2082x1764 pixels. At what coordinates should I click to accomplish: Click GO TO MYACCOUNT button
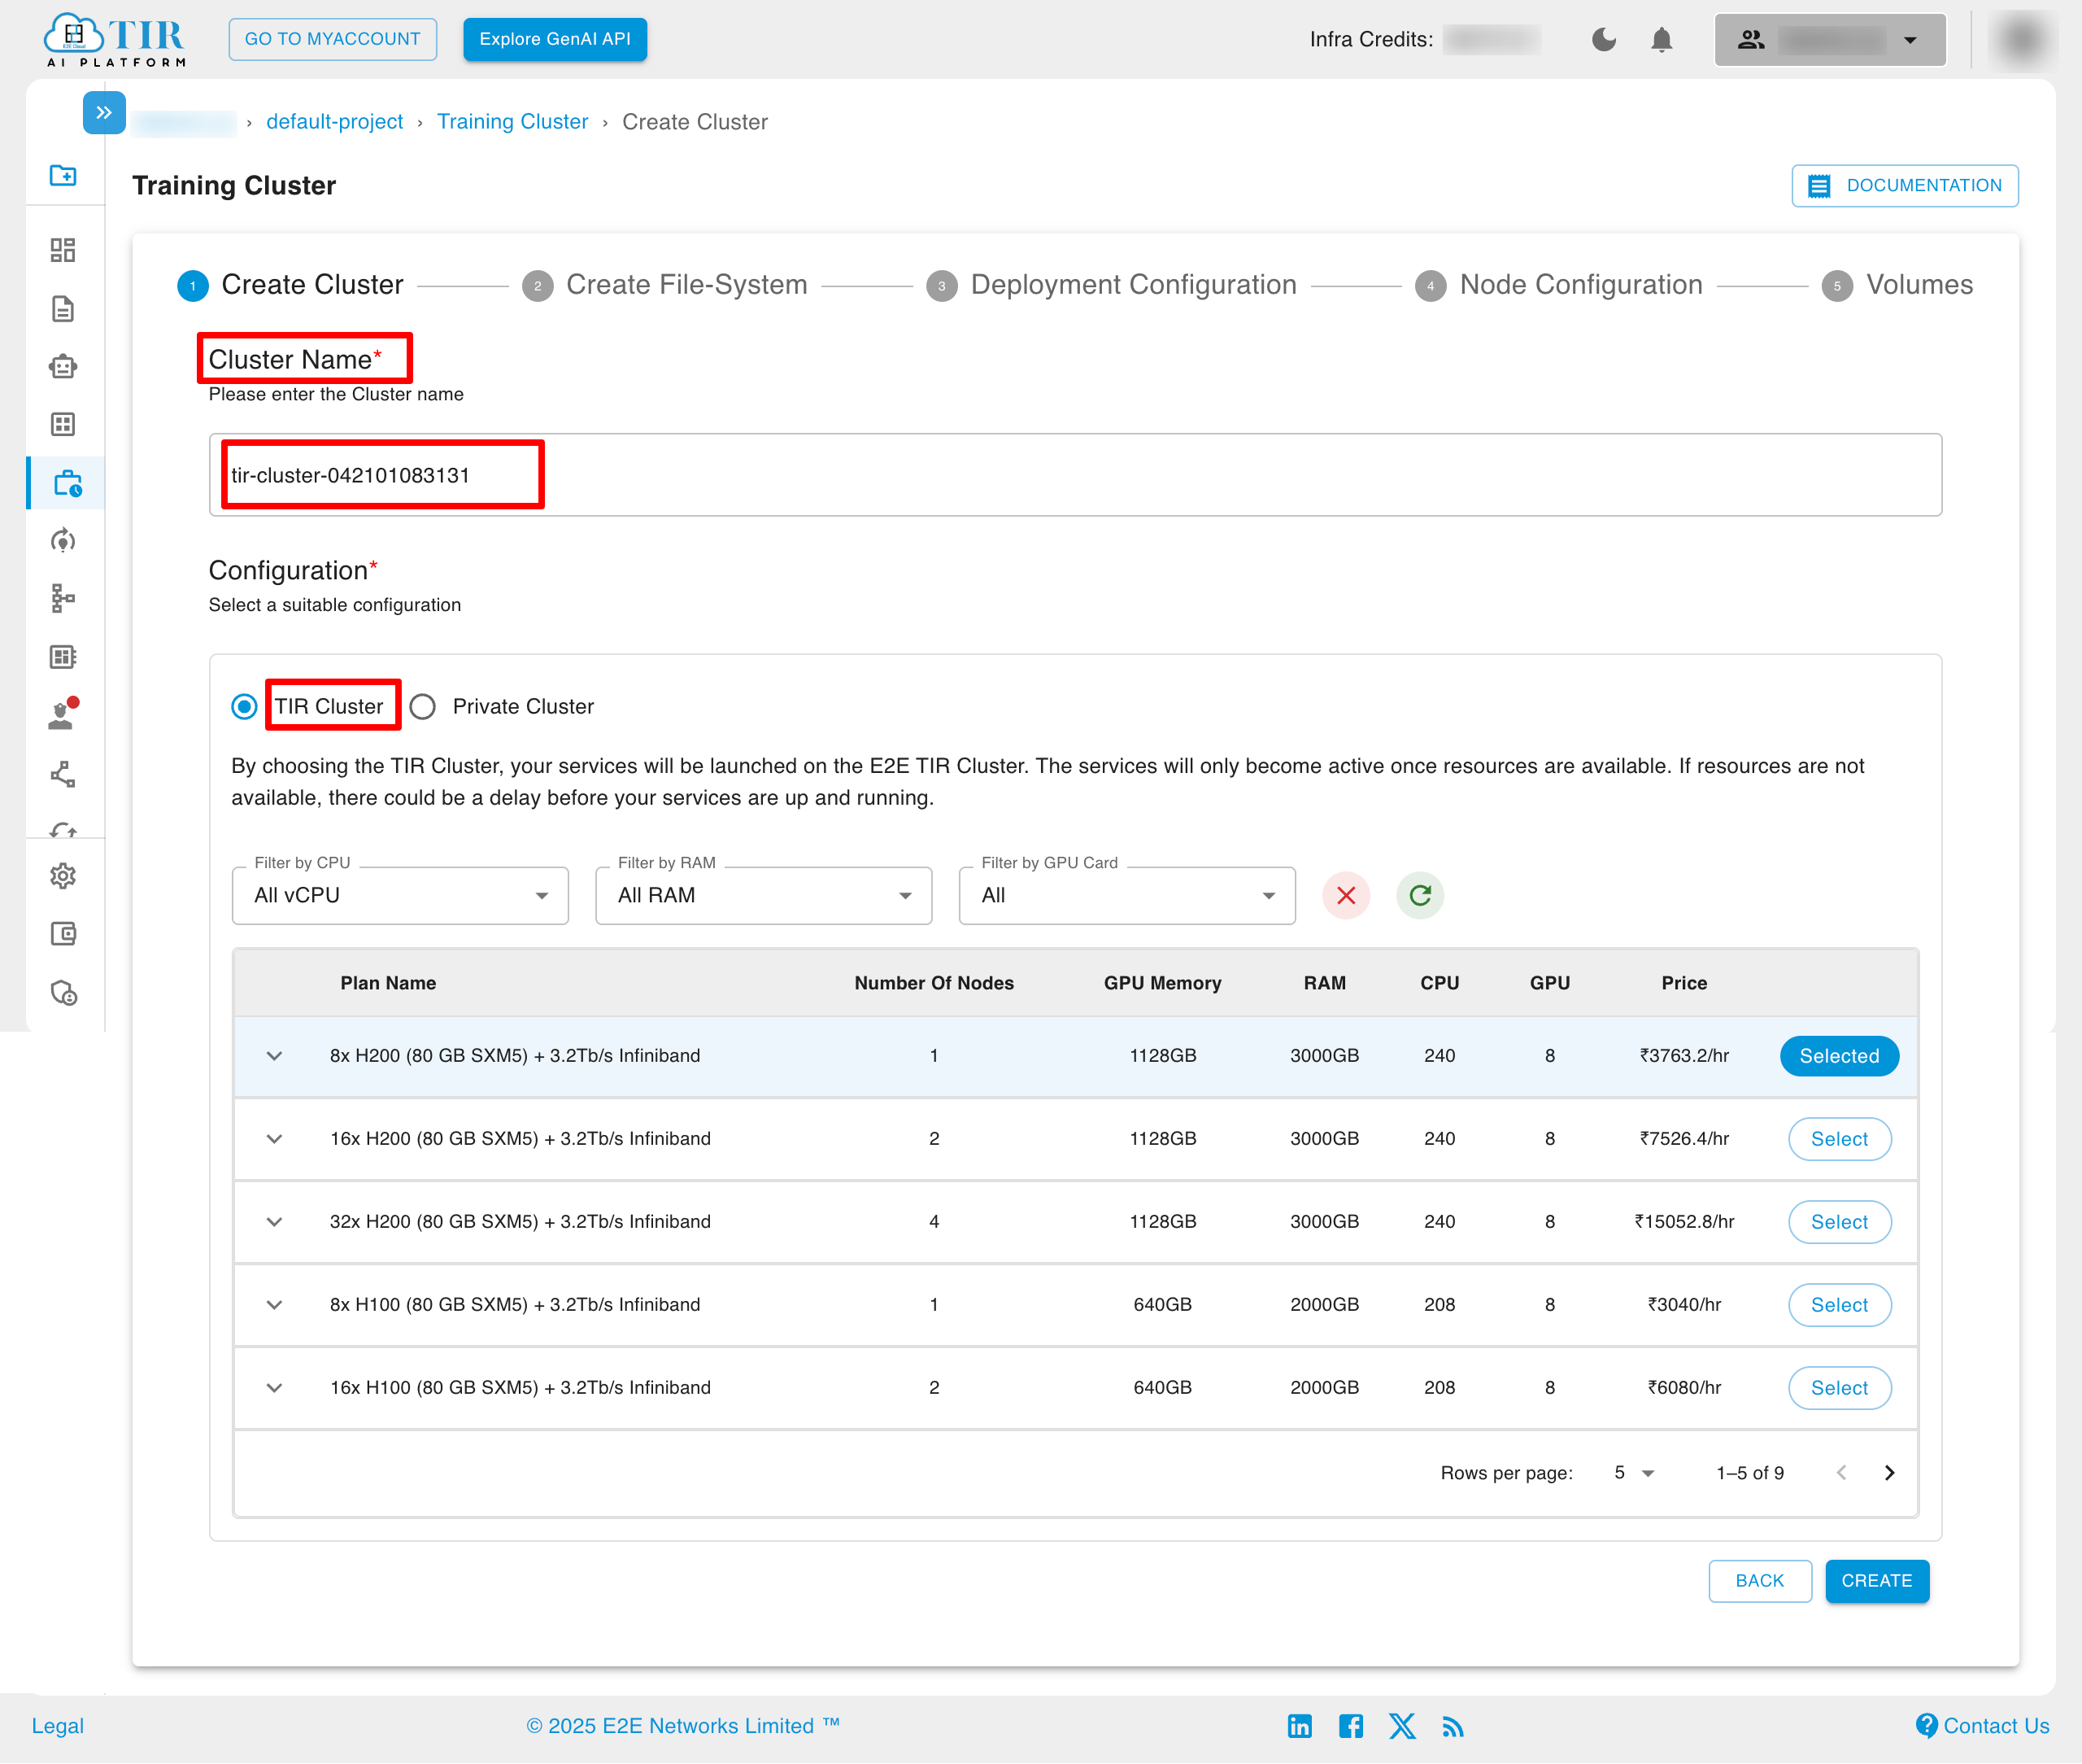333,39
